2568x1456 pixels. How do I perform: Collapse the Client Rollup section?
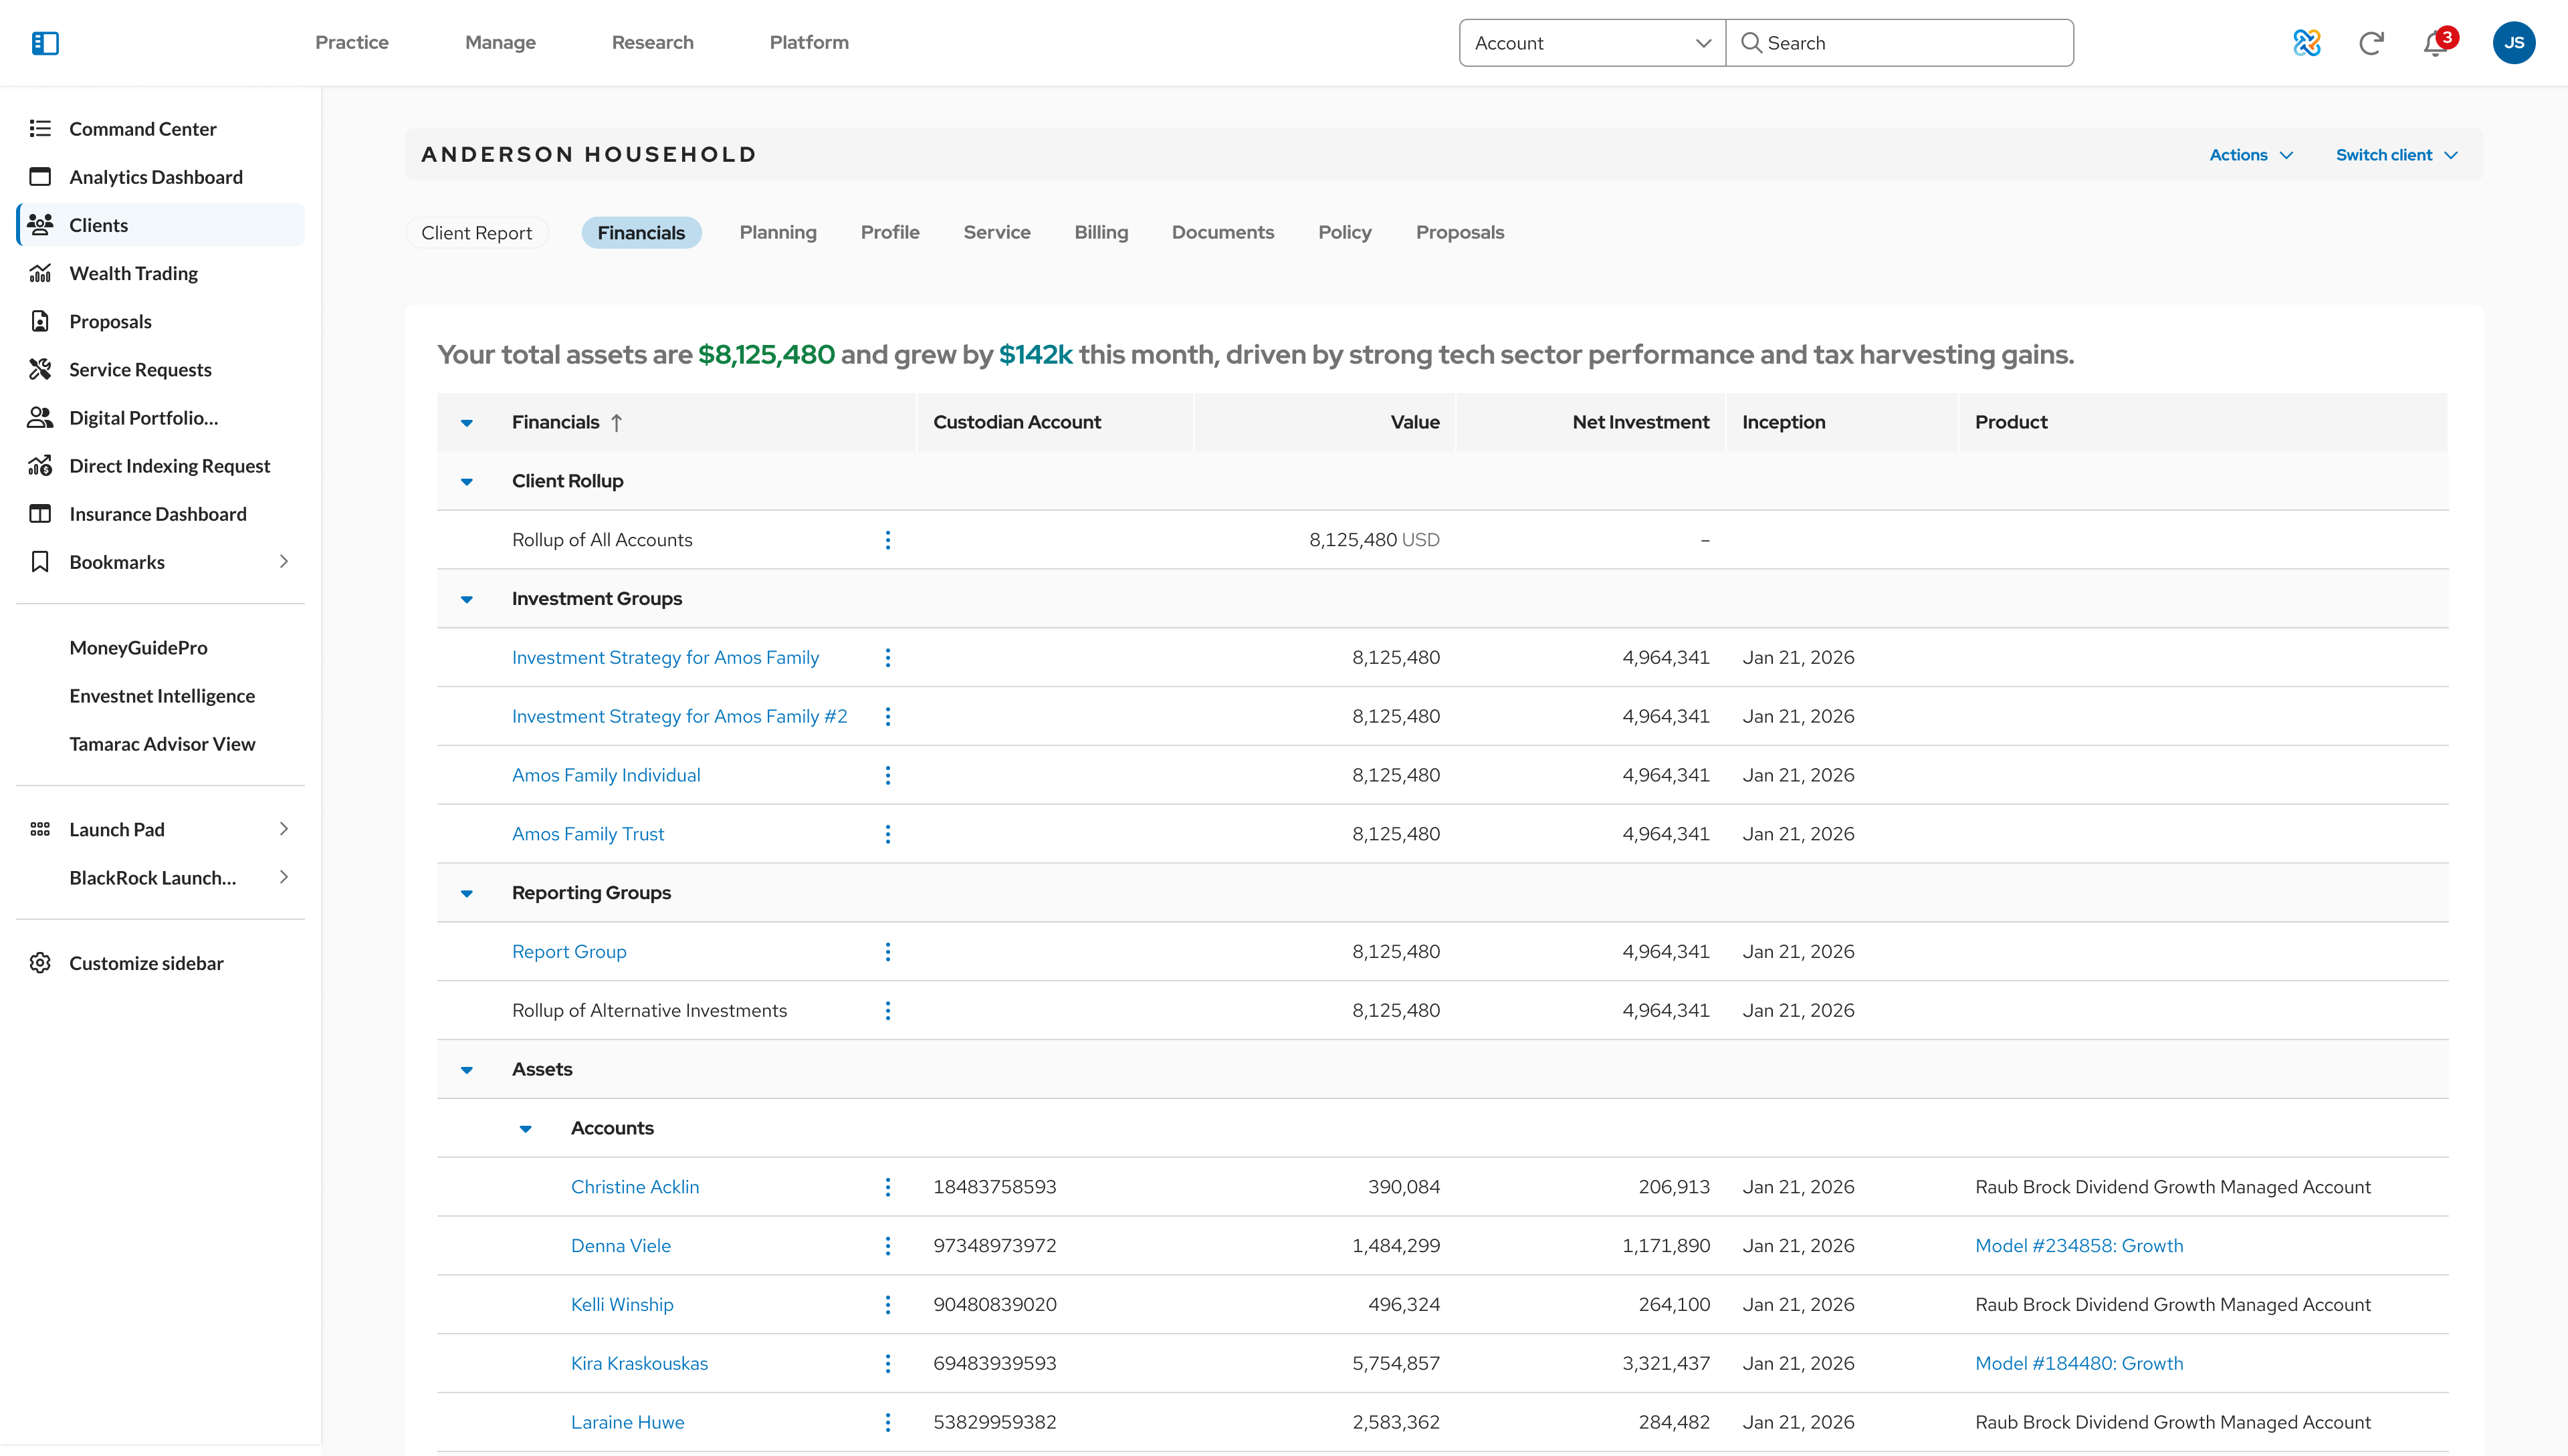pos(466,482)
